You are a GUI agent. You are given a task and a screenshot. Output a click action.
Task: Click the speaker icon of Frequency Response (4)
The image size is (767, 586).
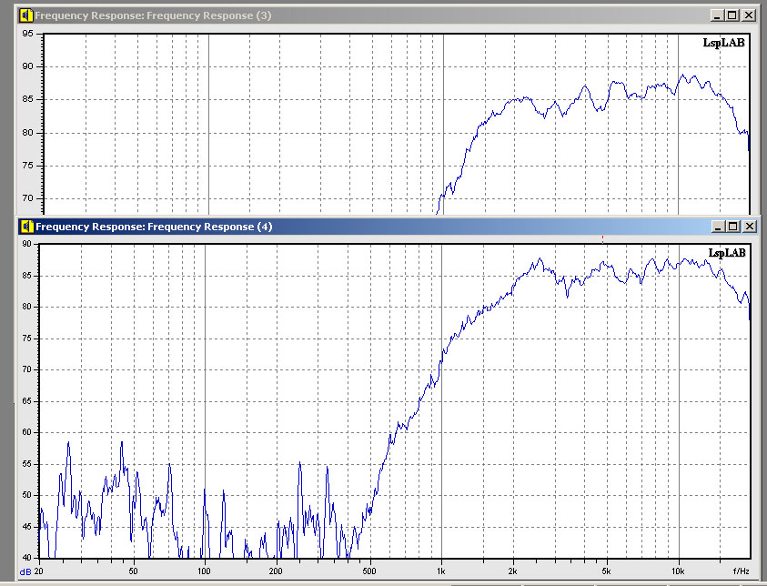pos(26,227)
